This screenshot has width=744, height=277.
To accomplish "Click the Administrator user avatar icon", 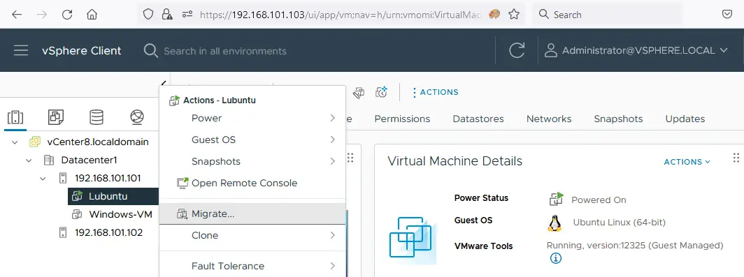I will point(550,51).
